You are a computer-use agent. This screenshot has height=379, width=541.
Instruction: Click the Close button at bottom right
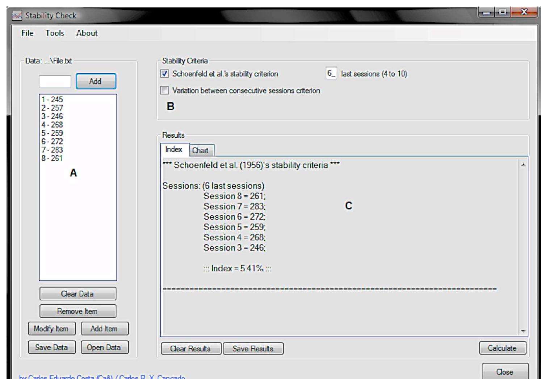click(x=505, y=372)
